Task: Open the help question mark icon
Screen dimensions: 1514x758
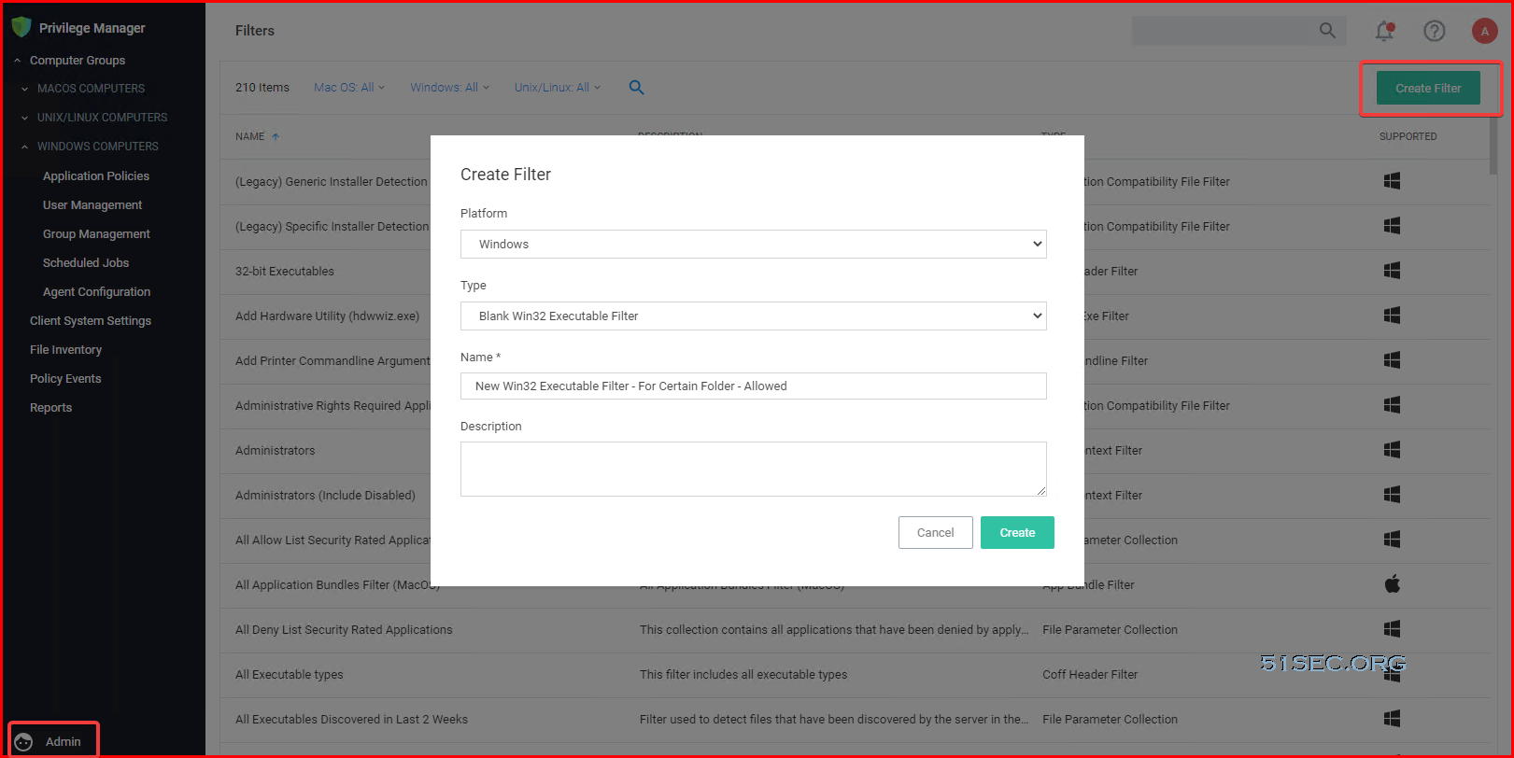Action: point(1435,31)
